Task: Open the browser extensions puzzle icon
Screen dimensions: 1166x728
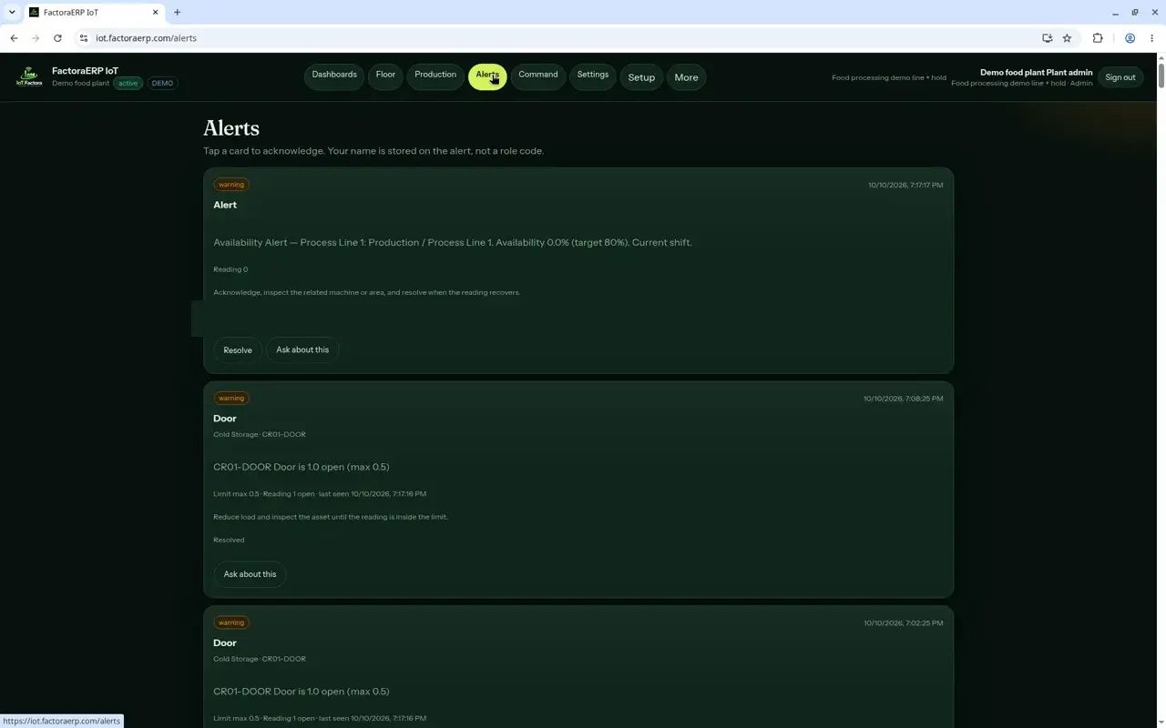Action: point(1098,38)
